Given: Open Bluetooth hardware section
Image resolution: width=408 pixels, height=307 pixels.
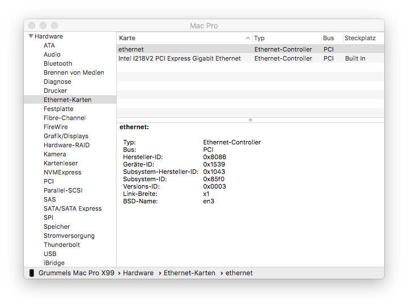Looking at the screenshot, I should pos(58,64).
